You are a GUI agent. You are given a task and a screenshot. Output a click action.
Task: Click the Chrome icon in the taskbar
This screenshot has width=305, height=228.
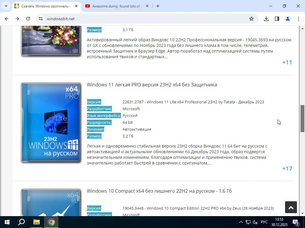coord(51,222)
